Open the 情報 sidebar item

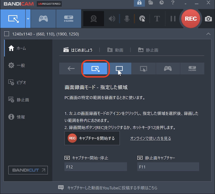click(28, 117)
